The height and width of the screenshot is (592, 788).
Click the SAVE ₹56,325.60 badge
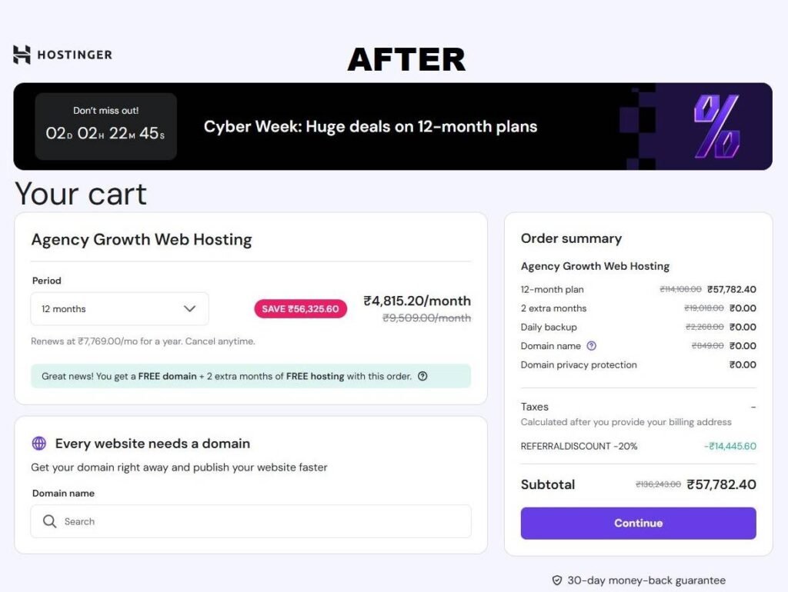point(300,309)
